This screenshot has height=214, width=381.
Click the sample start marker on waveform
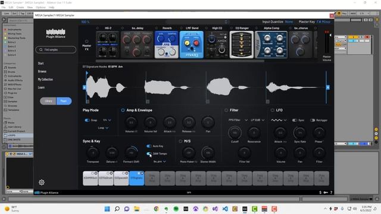85,87
